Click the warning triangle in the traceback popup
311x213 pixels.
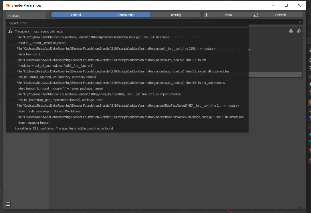point(10,31)
